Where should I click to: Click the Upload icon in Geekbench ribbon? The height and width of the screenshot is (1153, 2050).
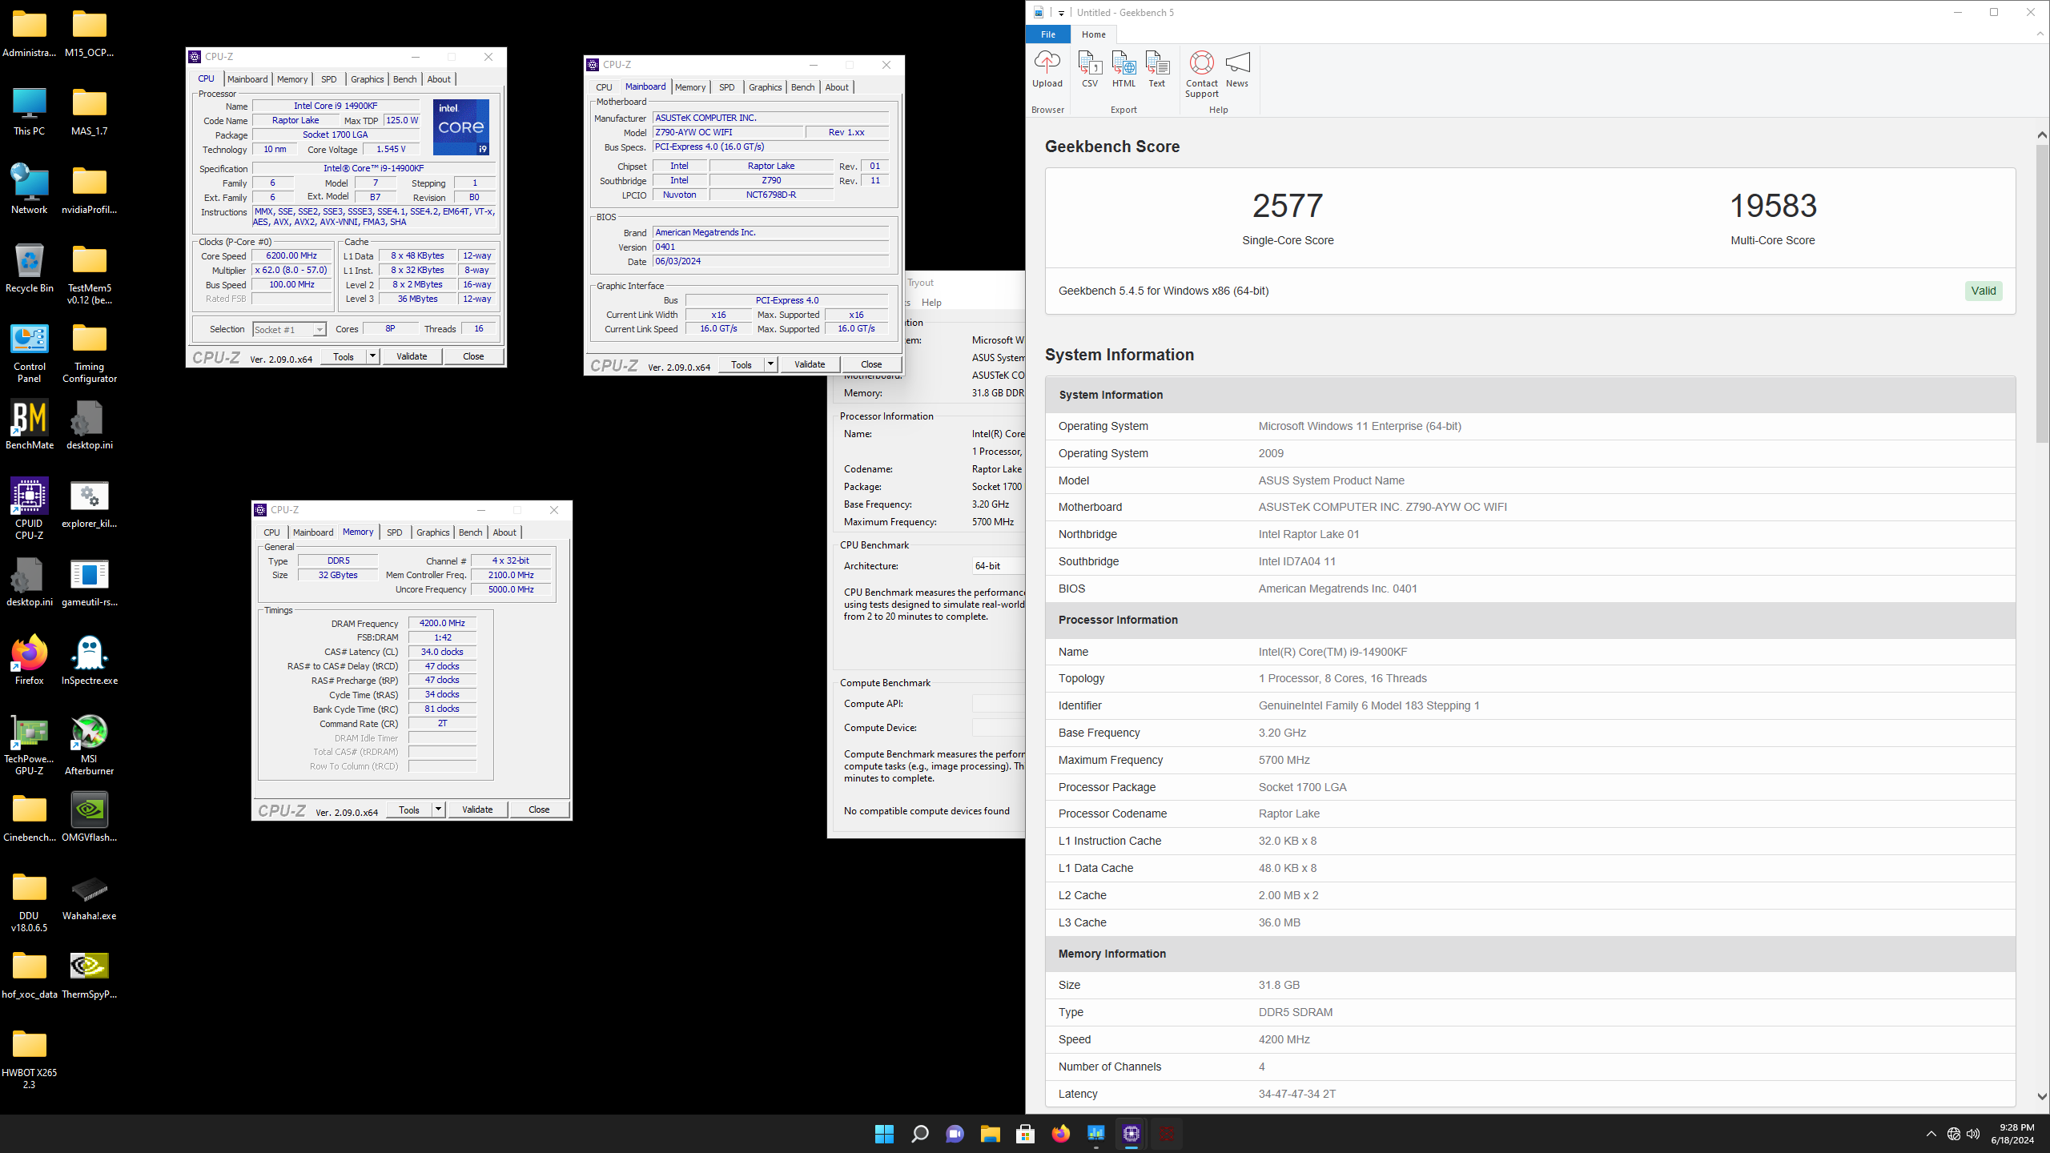coord(1047,69)
